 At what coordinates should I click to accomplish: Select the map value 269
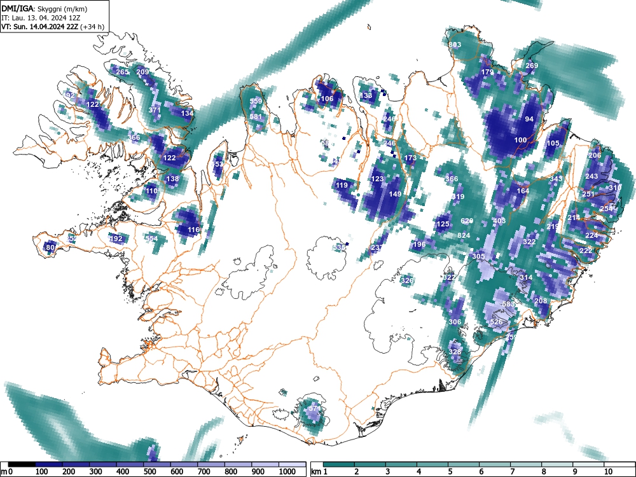(x=532, y=66)
